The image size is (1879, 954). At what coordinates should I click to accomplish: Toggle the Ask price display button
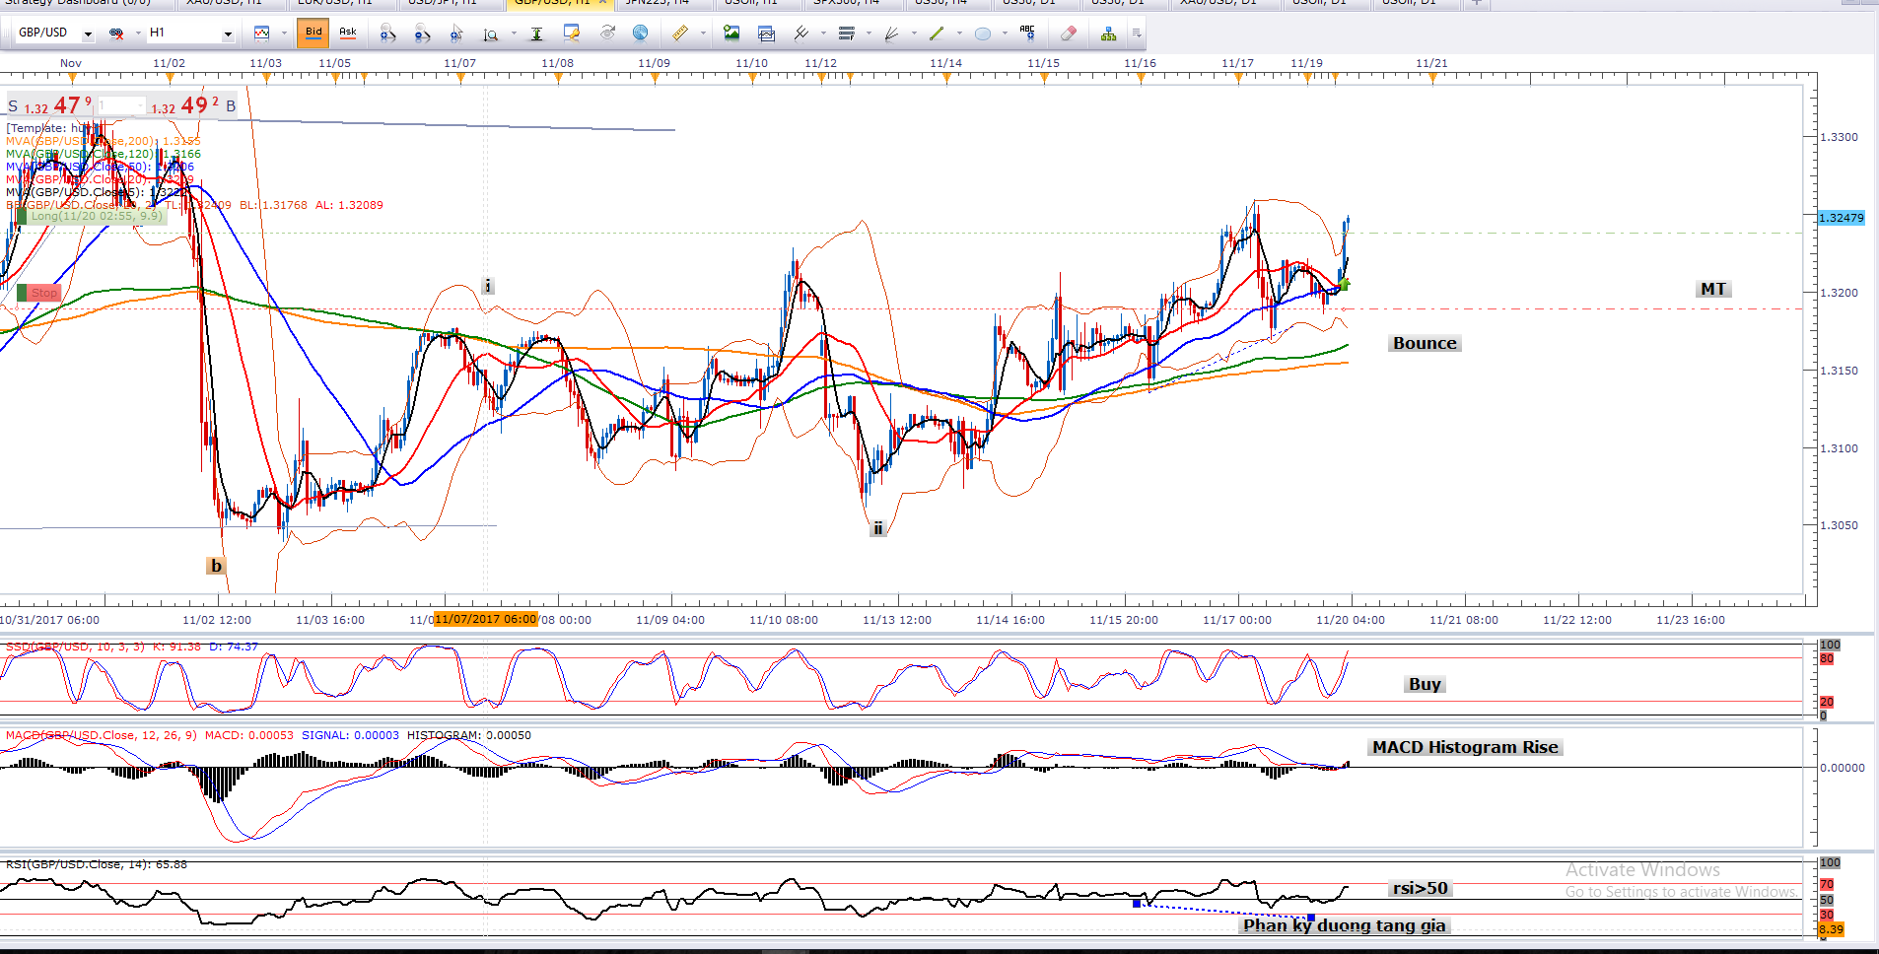pos(348,33)
